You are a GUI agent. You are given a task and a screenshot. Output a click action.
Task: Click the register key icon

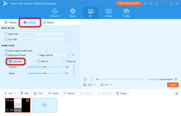pyautogui.click(x=145, y=3)
